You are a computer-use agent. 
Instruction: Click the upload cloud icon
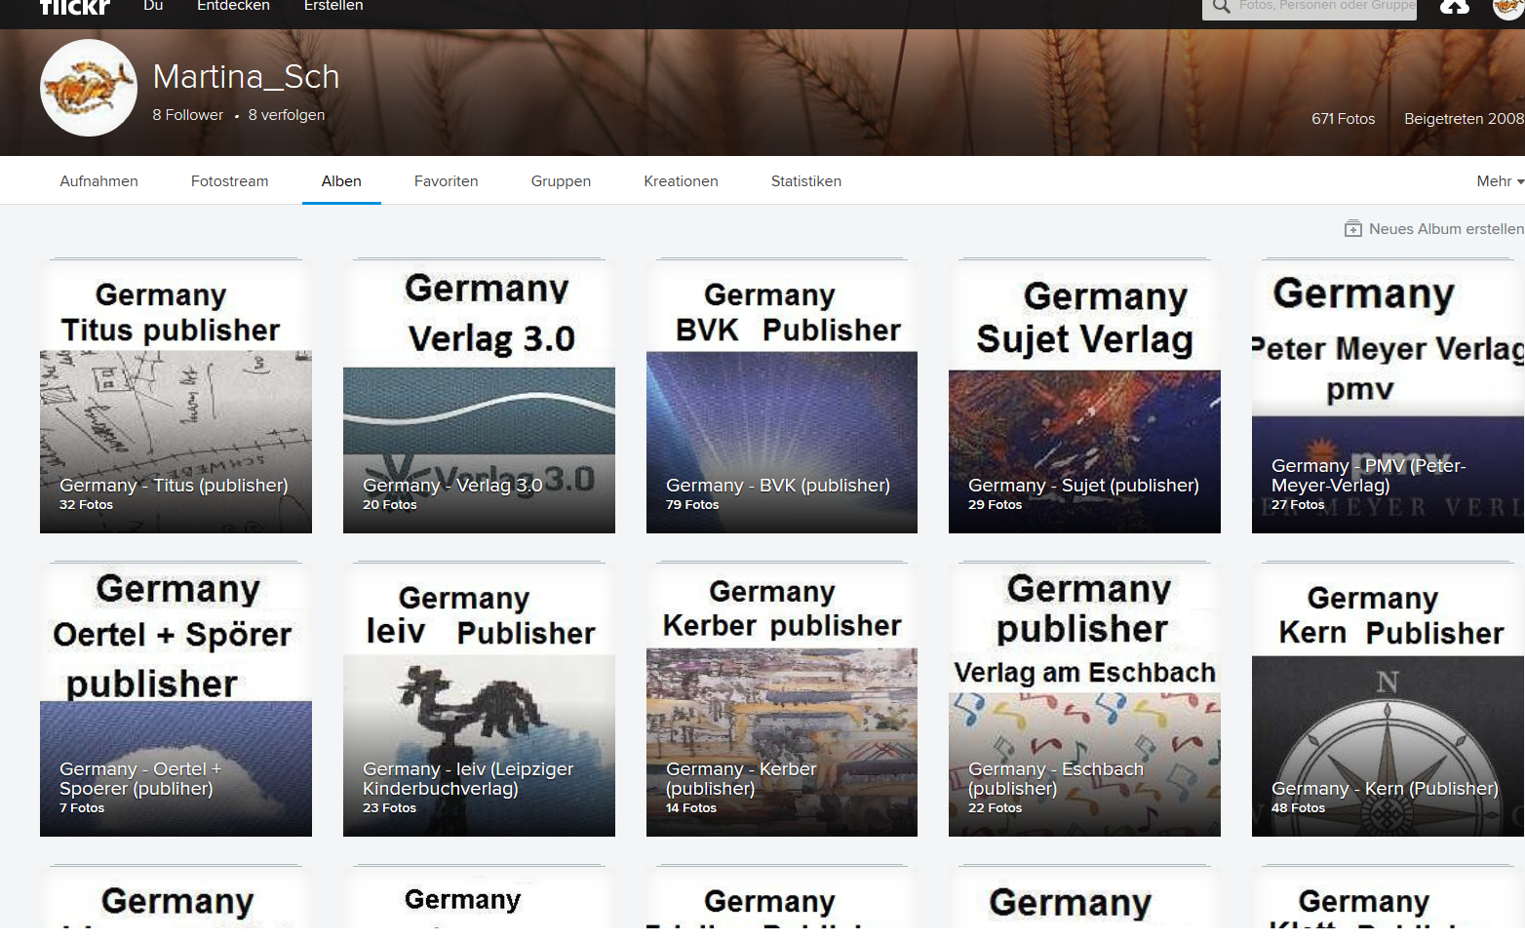(1454, 6)
